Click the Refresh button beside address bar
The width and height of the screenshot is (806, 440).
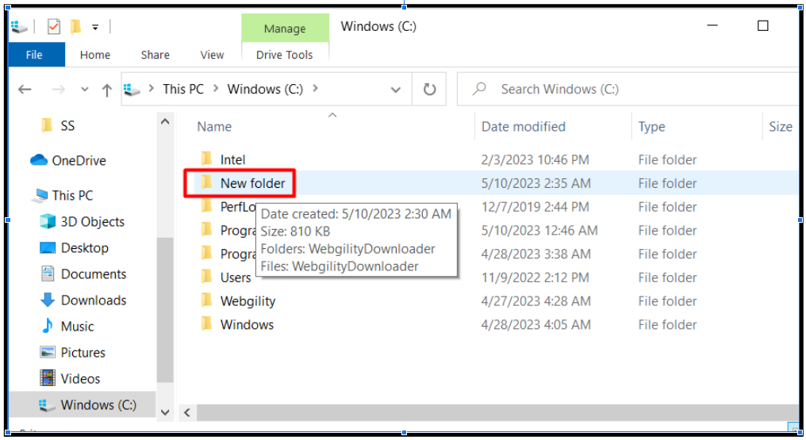(x=429, y=90)
